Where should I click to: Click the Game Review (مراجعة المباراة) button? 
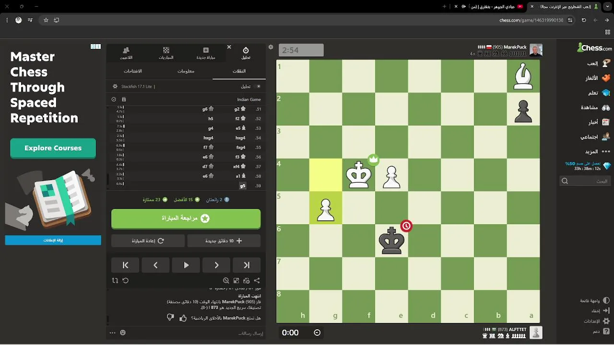click(x=186, y=218)
